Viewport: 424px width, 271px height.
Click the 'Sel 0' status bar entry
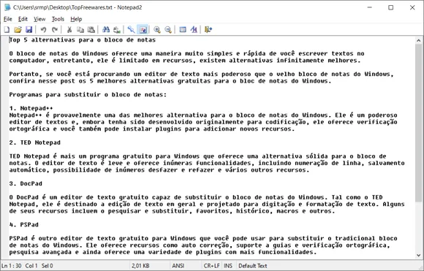click(x=48, y=266)
